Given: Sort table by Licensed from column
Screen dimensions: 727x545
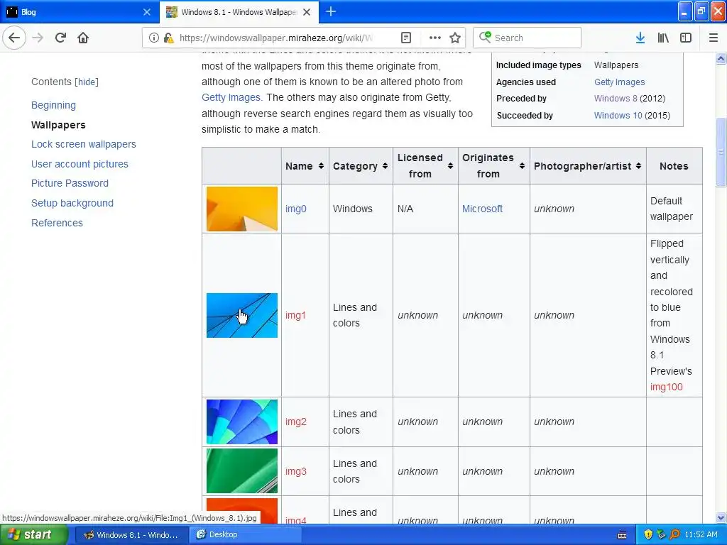Looking at the screenshot, I should pos(425,166).
